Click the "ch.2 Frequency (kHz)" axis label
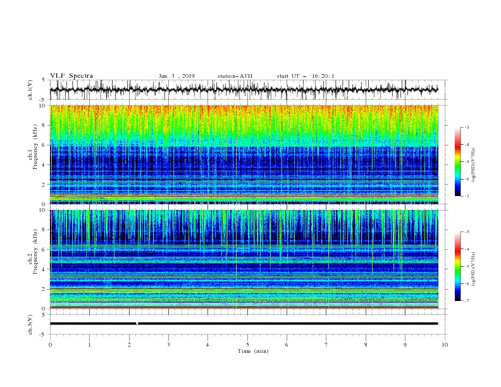 click(33, 251)
